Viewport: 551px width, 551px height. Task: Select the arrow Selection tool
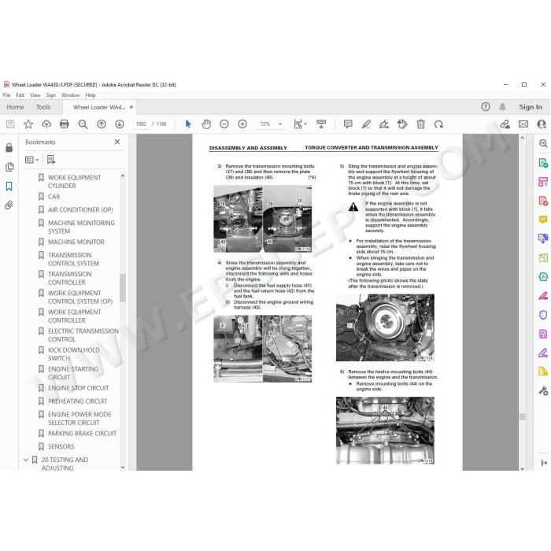pos(188,124)
